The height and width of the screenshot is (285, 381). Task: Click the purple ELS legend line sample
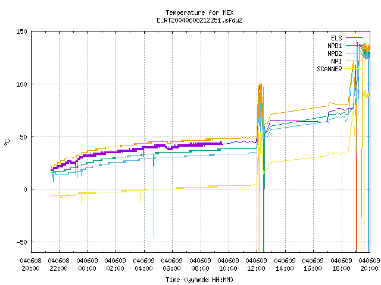point(354,38)
